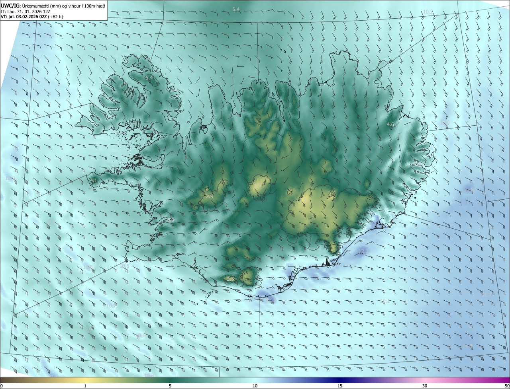Click the 10.7 value label over the sea
This screenshot has height=389, width=510.
(x=111, y=306)
